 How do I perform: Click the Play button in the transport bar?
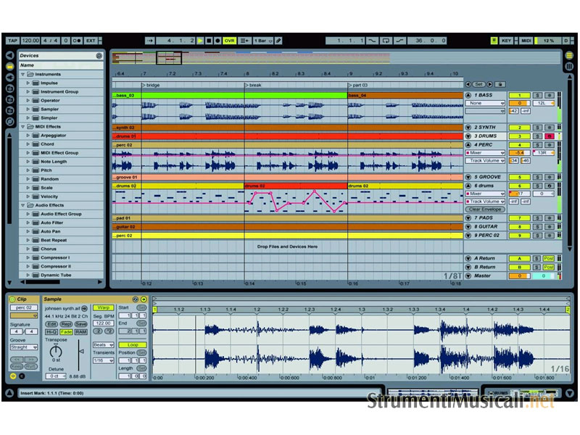[201, 41]
